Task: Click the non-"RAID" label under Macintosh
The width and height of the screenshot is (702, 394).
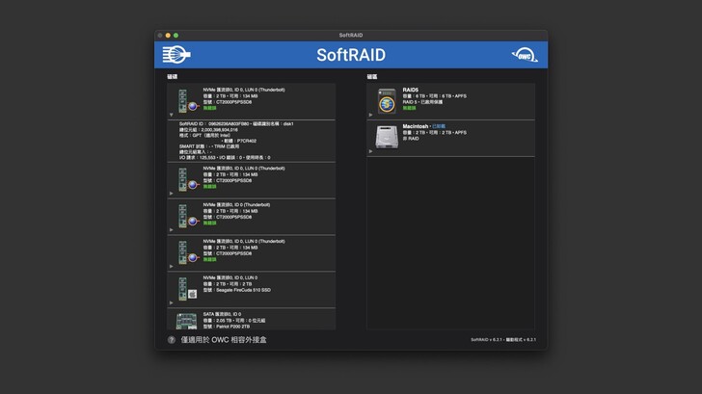Action: [x=411, y=139]
